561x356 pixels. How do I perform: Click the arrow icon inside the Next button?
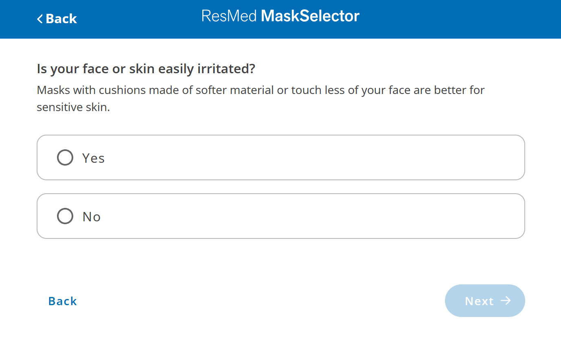[x=506, y=301]
